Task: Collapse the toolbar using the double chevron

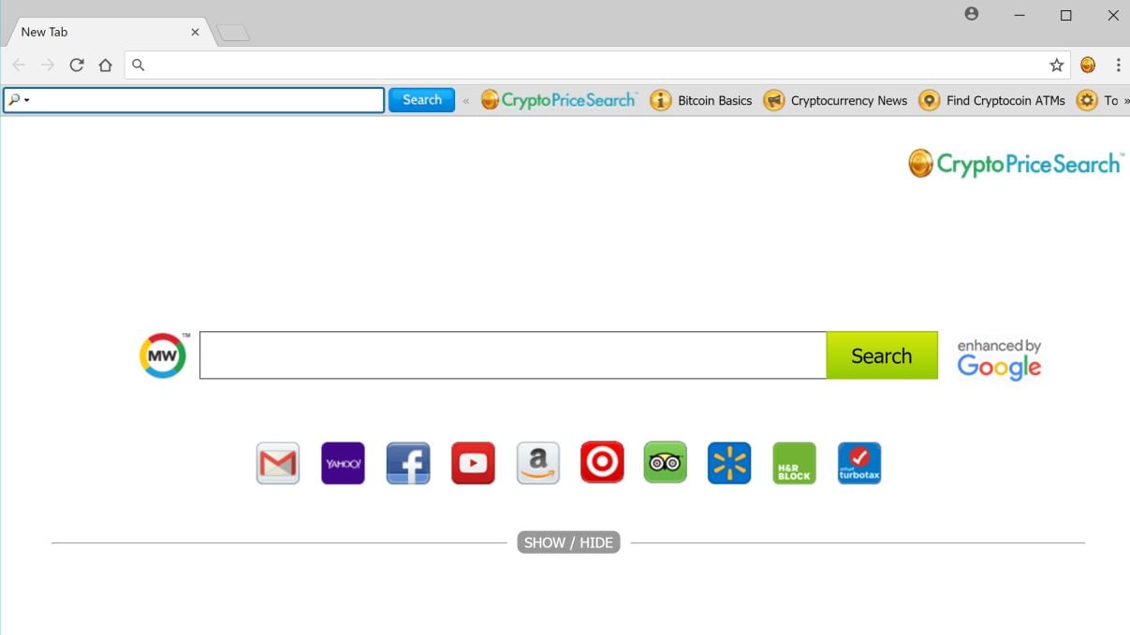Action: pos(466,101)
